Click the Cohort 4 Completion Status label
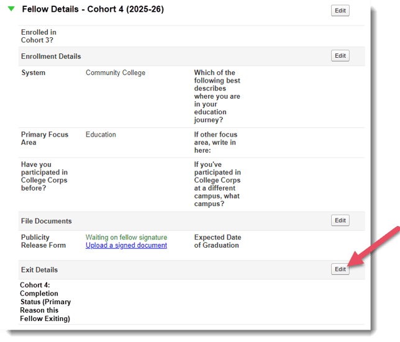Image resolution: width=400 pixels, height=342 pixels. [45, 302]
